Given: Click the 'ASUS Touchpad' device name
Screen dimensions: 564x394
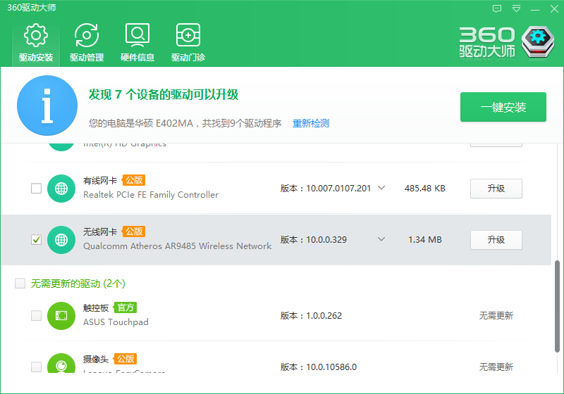Looking at the screenshot, I should tap(116, 322).
